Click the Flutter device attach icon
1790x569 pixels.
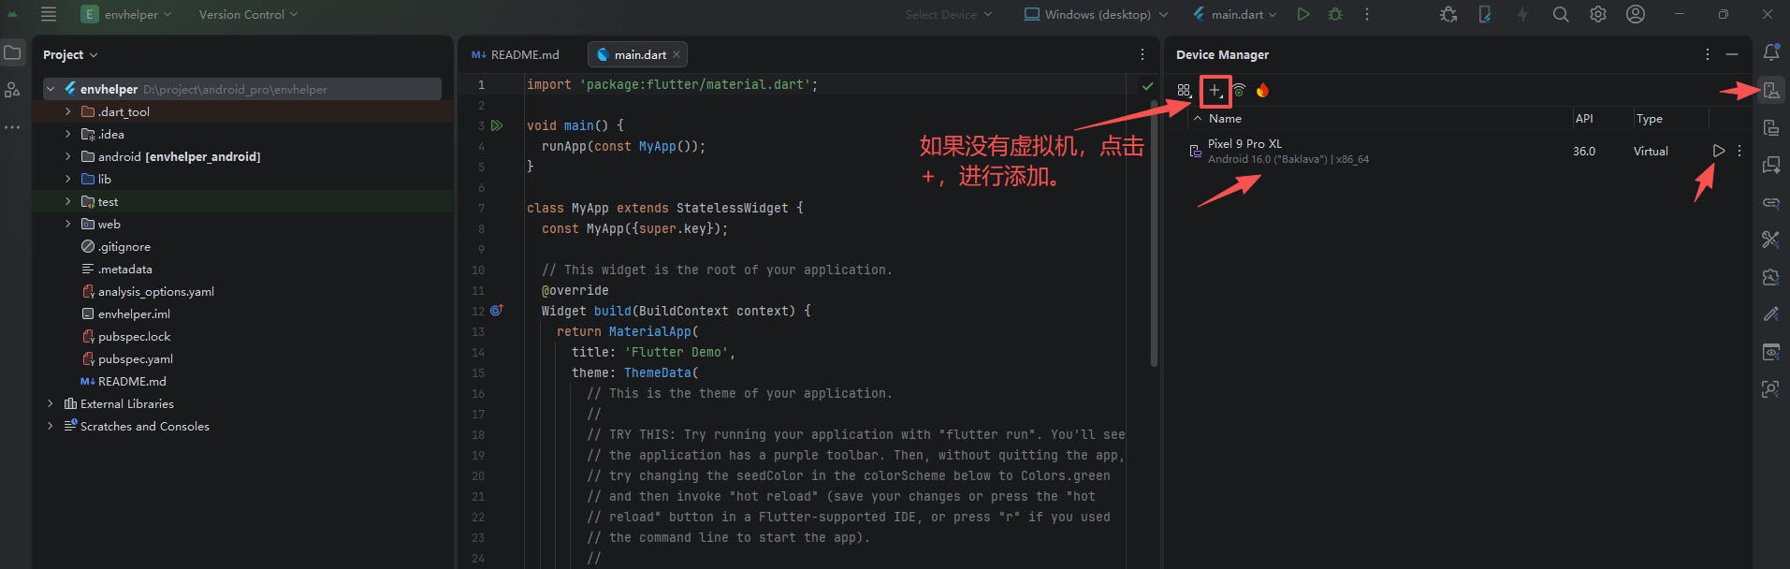click(1485, 14)
